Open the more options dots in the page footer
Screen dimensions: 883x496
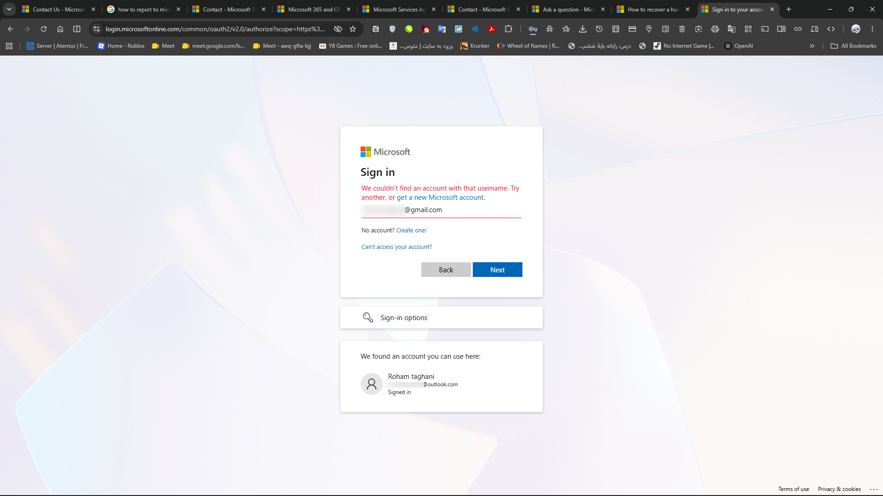874,490
